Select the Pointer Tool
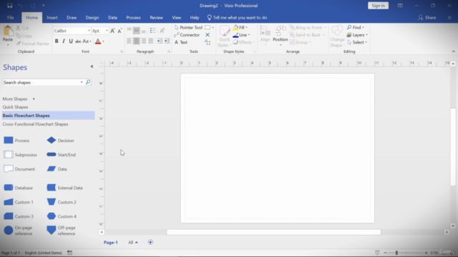 [x=188, y=27]
